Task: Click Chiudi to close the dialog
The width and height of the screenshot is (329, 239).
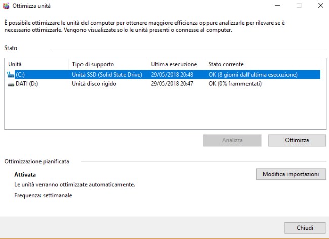Action: click(305, 228)
